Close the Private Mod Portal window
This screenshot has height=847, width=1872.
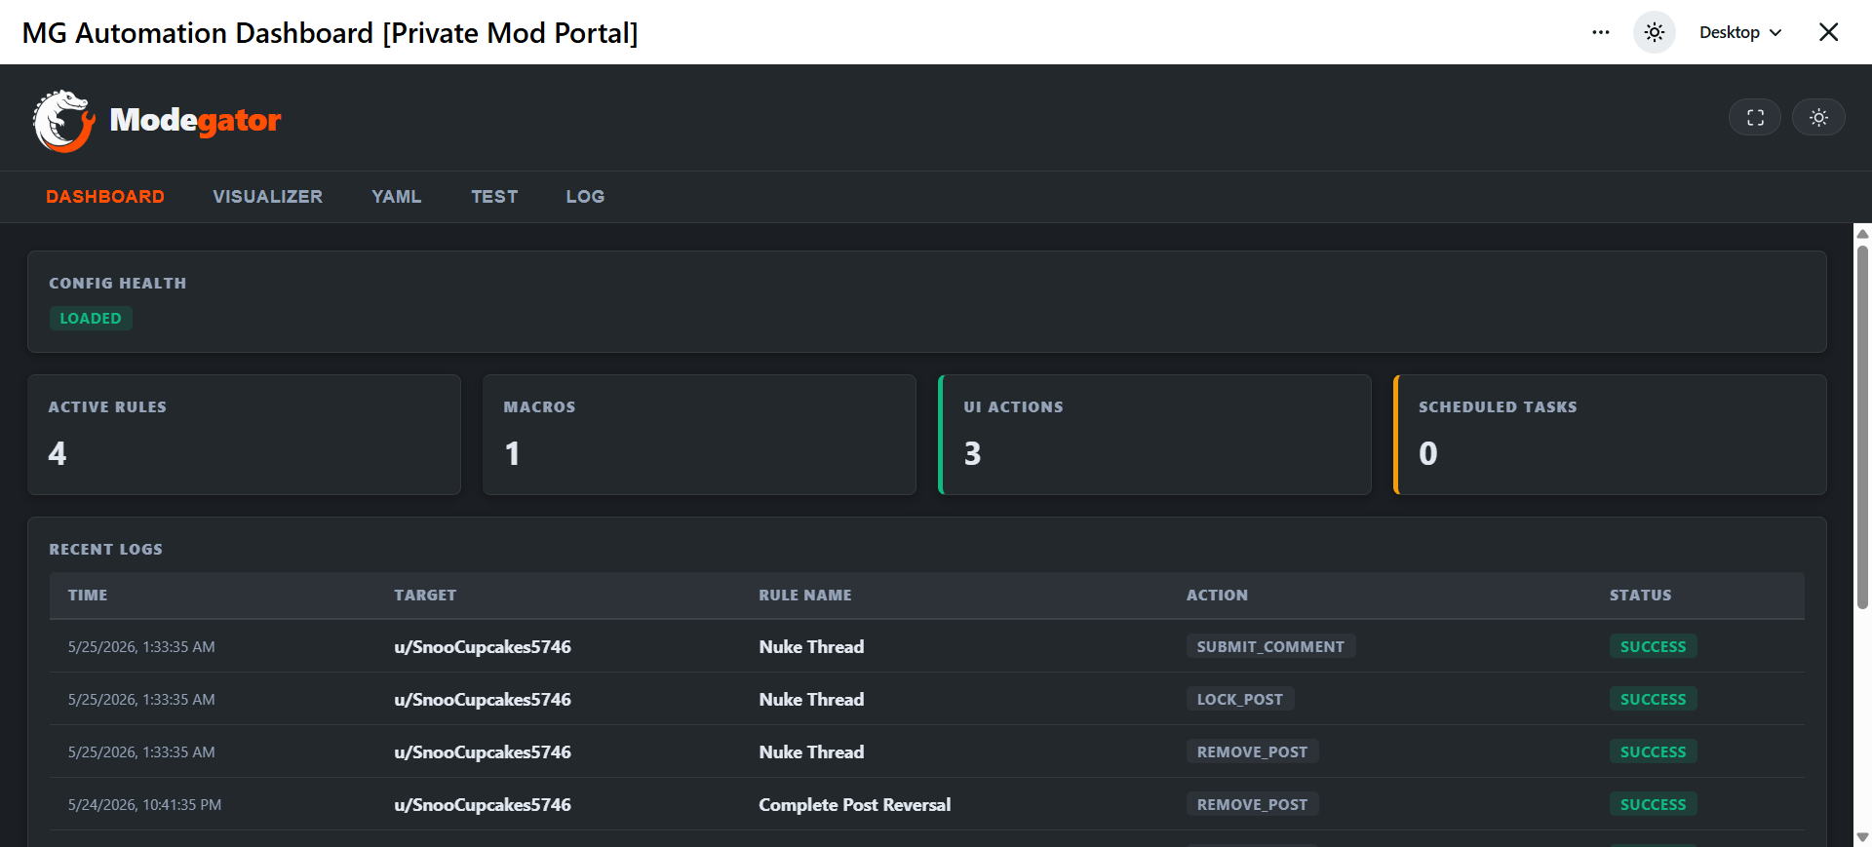(1829, 32)
